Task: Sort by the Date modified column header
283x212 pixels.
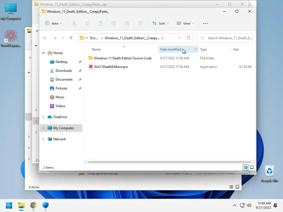Action: (171, 49)
